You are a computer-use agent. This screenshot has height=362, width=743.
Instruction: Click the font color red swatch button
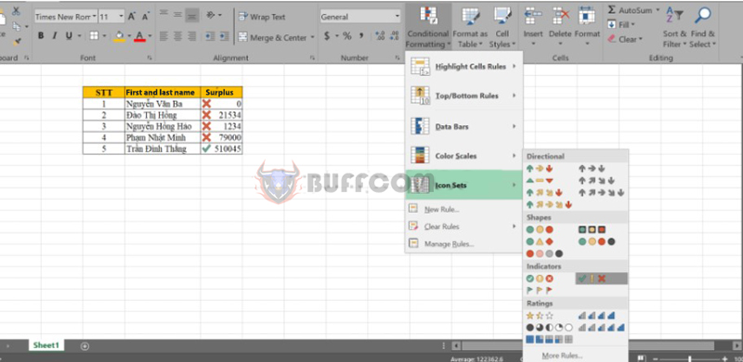(139, 36)
